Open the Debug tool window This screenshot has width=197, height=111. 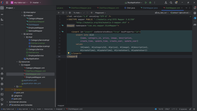point(2,74)
